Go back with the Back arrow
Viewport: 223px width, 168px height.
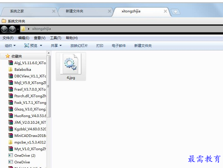tap(4, 29)
